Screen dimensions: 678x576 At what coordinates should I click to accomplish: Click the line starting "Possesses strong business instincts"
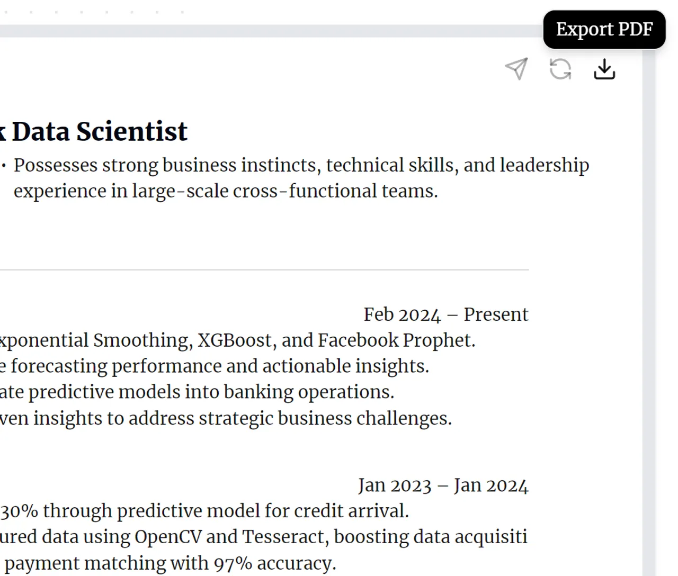tap(301, 165)
